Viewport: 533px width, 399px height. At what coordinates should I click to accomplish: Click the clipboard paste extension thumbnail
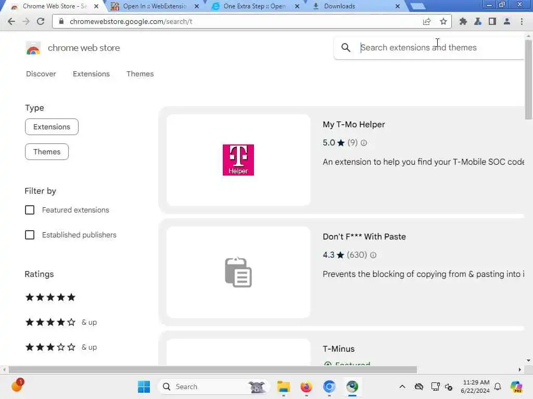[x=238, y=272]
